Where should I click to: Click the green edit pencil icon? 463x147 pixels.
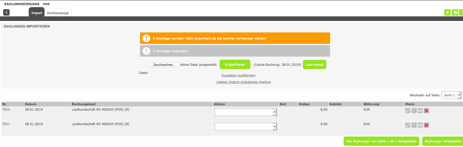(448, 13)
